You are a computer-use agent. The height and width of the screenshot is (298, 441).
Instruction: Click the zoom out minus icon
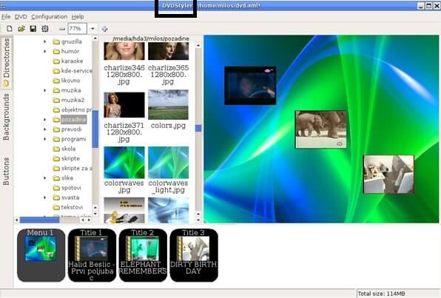click(x=62, y=29)
